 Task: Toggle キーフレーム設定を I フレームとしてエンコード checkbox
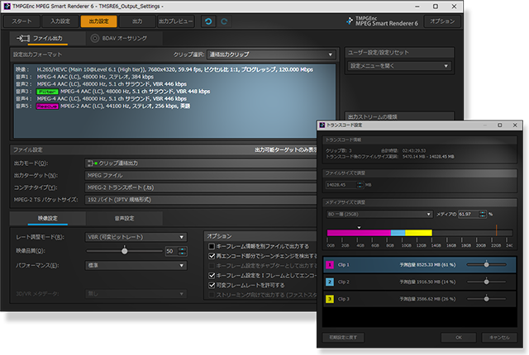(212, 276)
